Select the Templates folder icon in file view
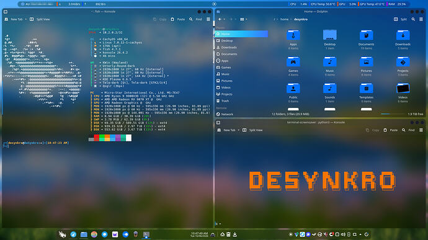428x240 pixels. (x=367, y=88)
